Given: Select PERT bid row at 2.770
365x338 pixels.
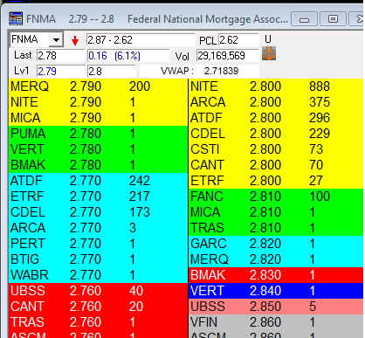Looking at the screenshot, I should coord(99,244).
